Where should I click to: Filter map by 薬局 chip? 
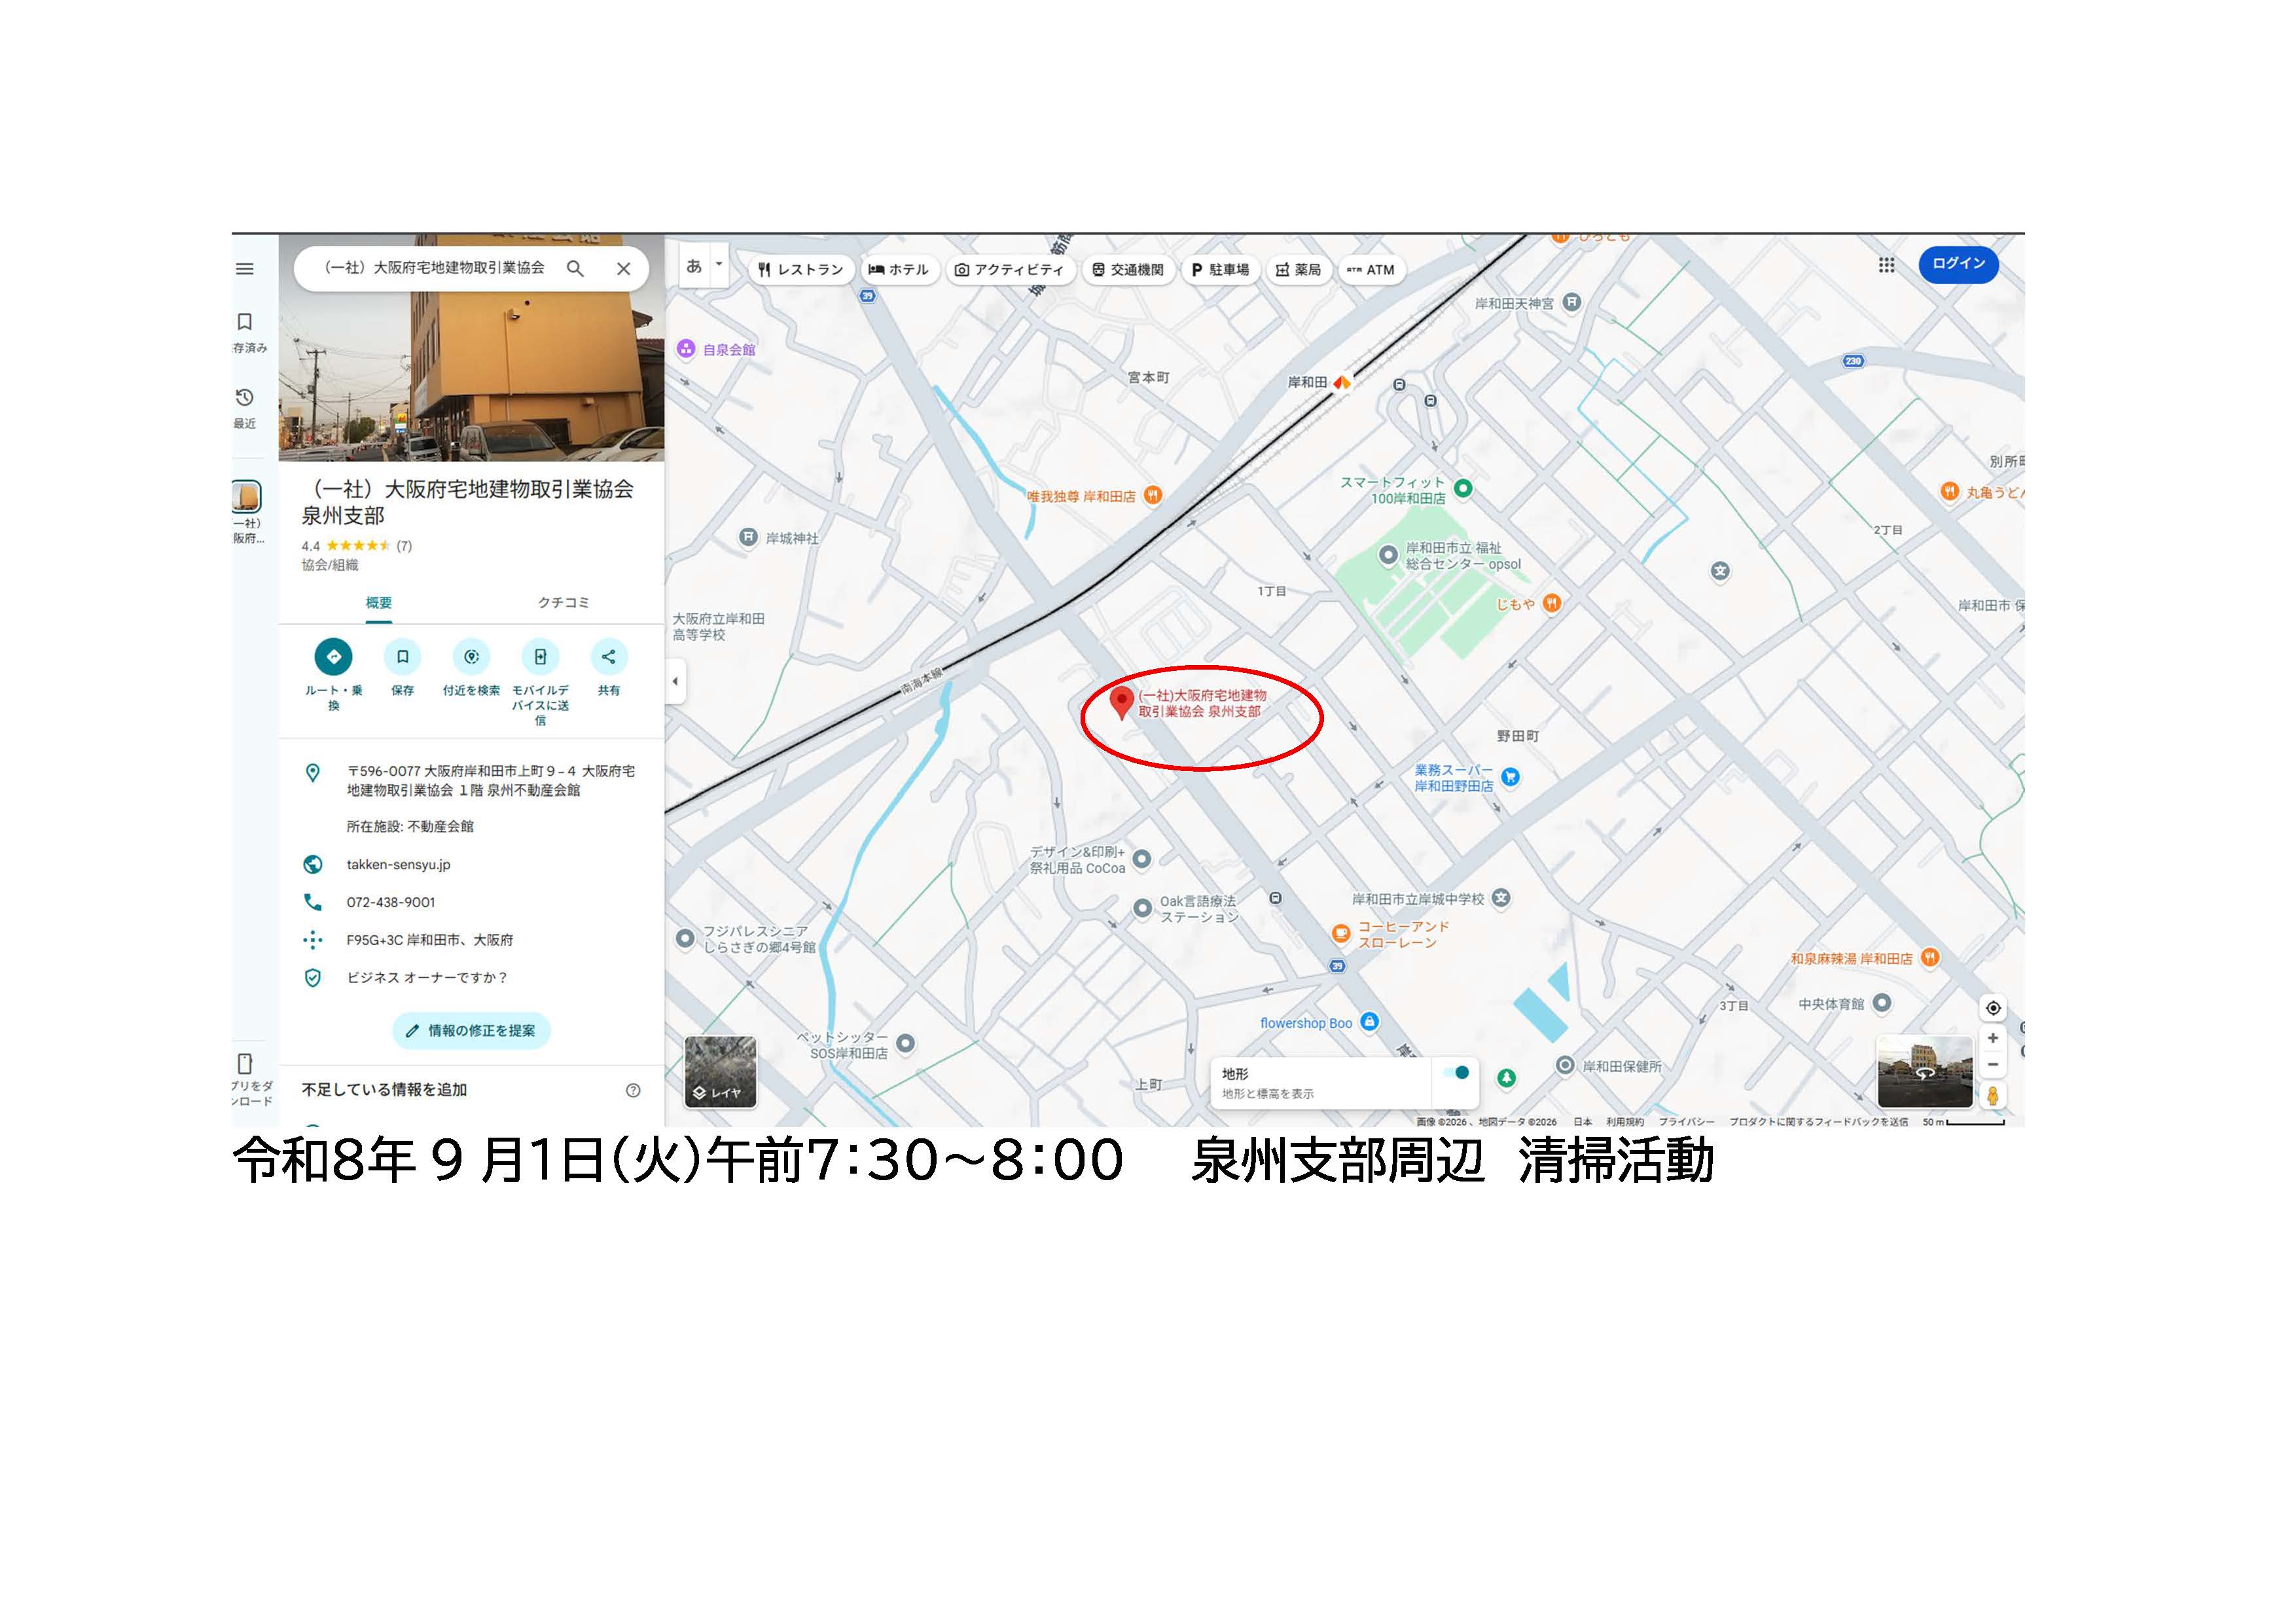pos(1299,270)
